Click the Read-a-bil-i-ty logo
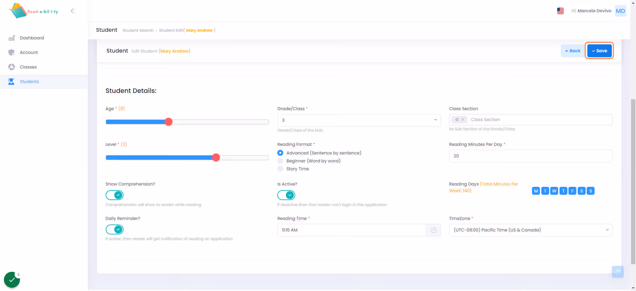The height and width of the screenshot is (291, 636). (x=34, y=11)
